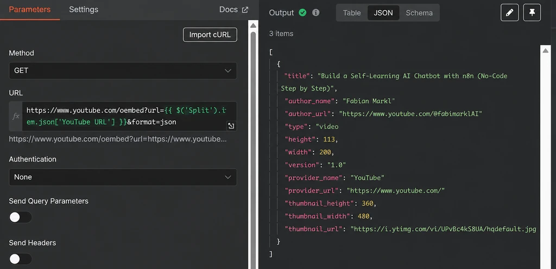Click the green output success checkmark

pyautogui.click(x=302, y=12)
